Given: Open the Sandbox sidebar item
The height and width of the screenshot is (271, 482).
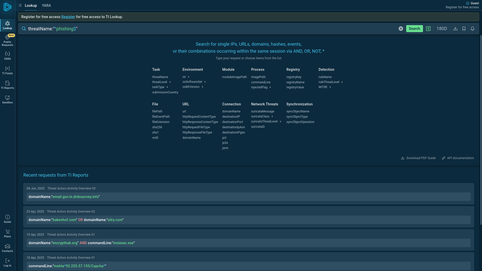Looking at the screenshot, I should (8, 100).
